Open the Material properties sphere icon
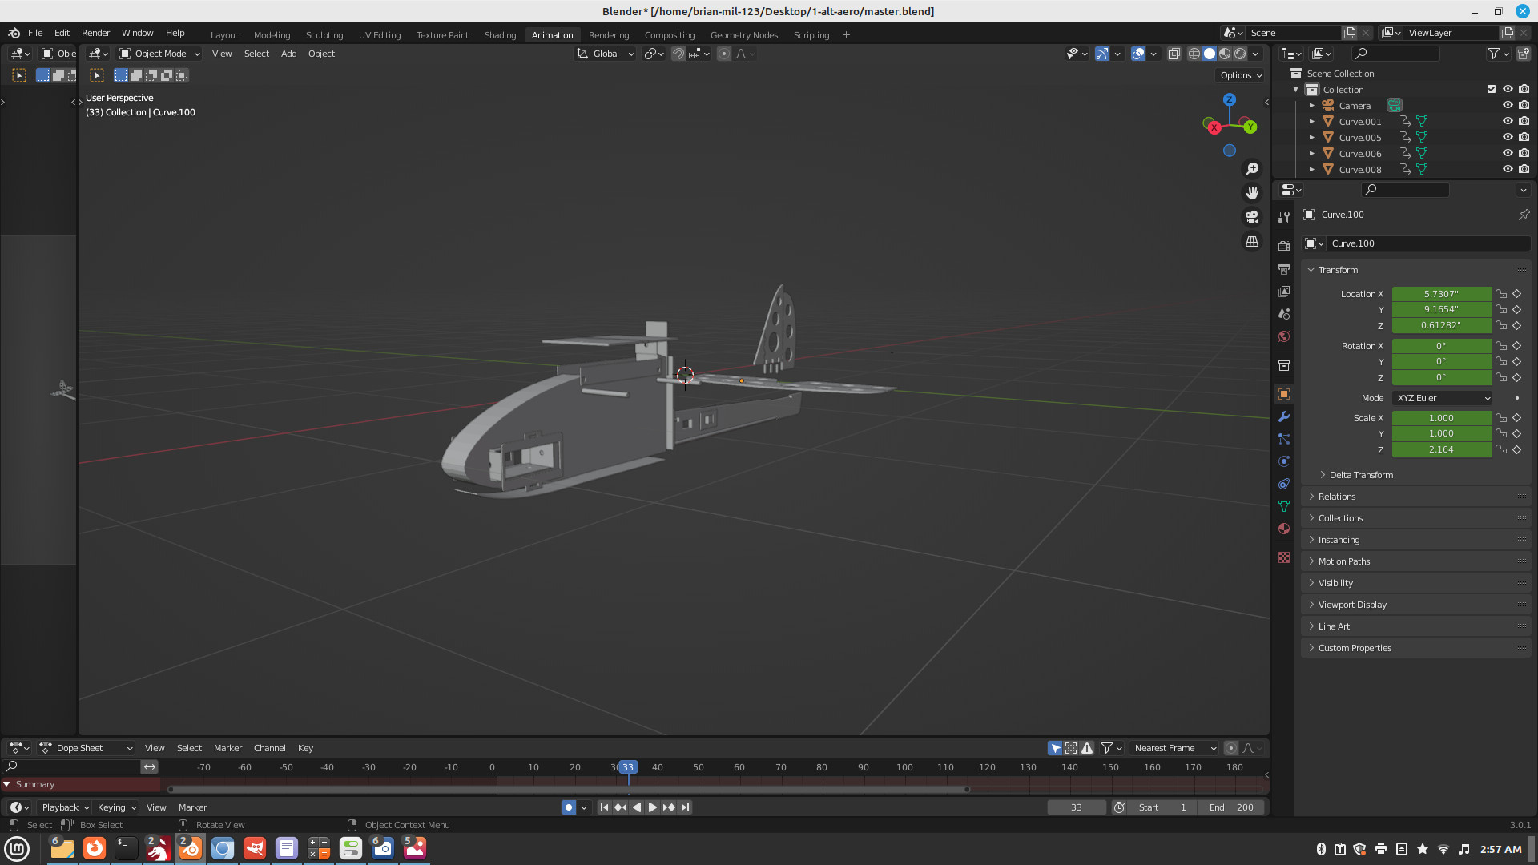1538x865 pixels. pyautogui.click(x=1284, y=529)
